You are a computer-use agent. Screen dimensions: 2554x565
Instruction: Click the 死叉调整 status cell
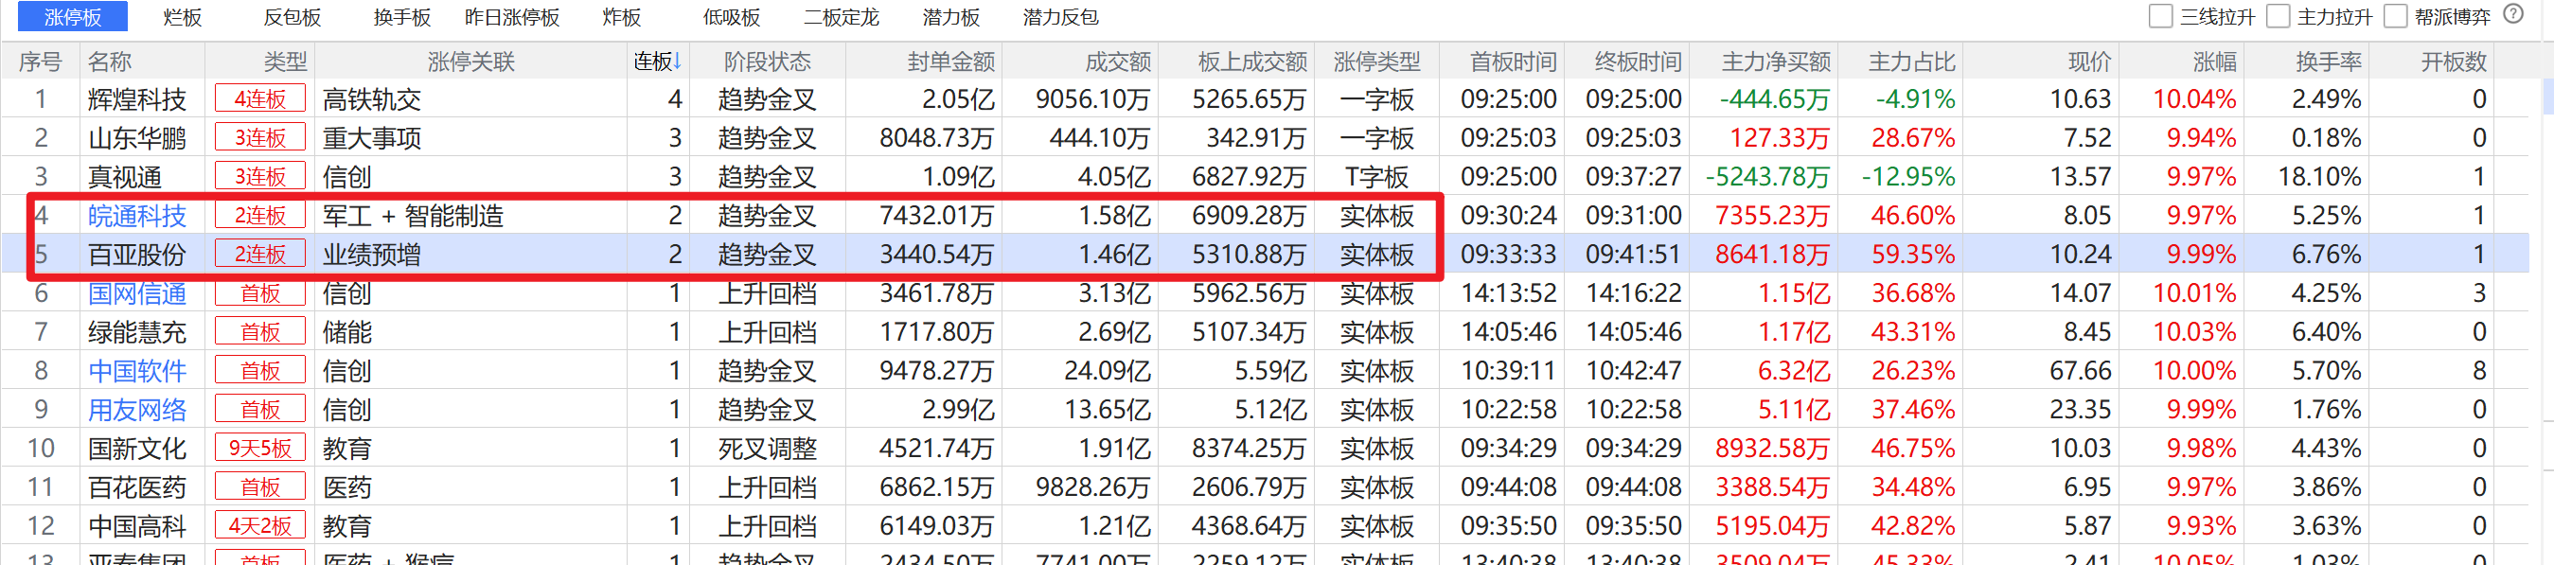coord(768,448)
